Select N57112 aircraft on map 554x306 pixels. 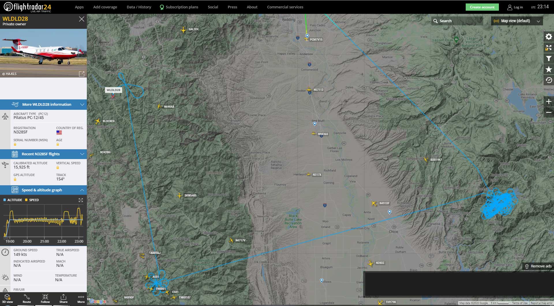point(309,90)
